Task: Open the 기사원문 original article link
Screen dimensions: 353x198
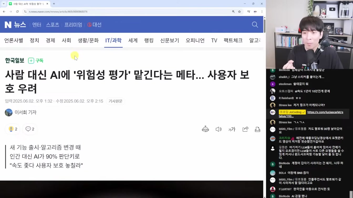Action: pos(116,101)
